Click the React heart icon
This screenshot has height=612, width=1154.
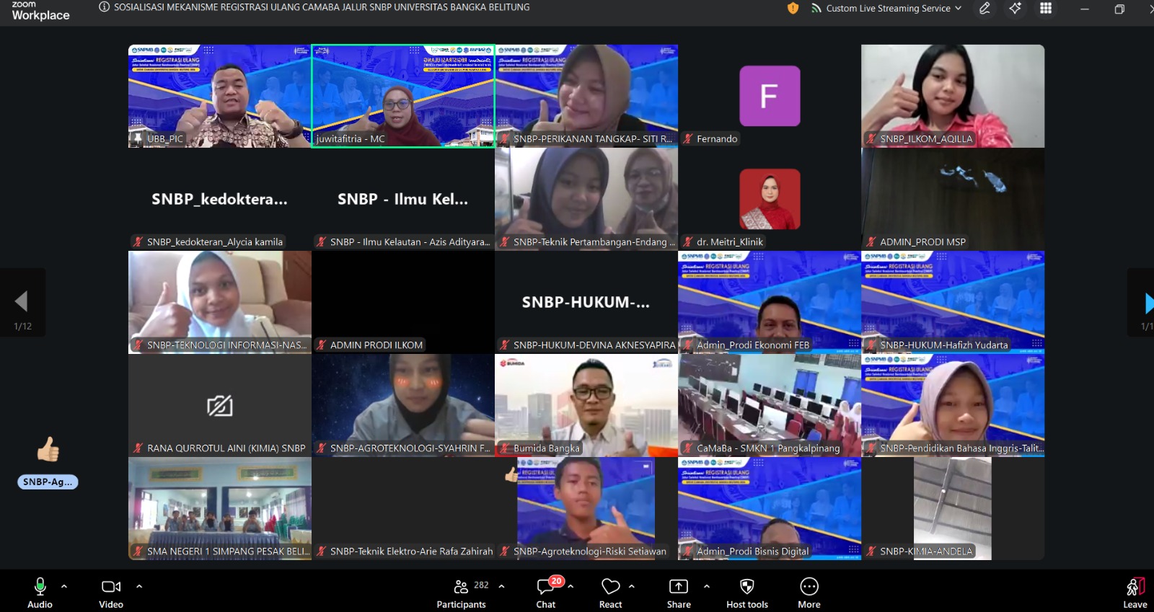(610, 587)
